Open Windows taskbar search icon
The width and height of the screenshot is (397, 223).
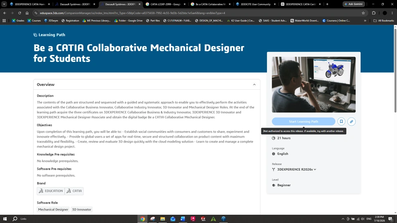click(x=15, y=219)
